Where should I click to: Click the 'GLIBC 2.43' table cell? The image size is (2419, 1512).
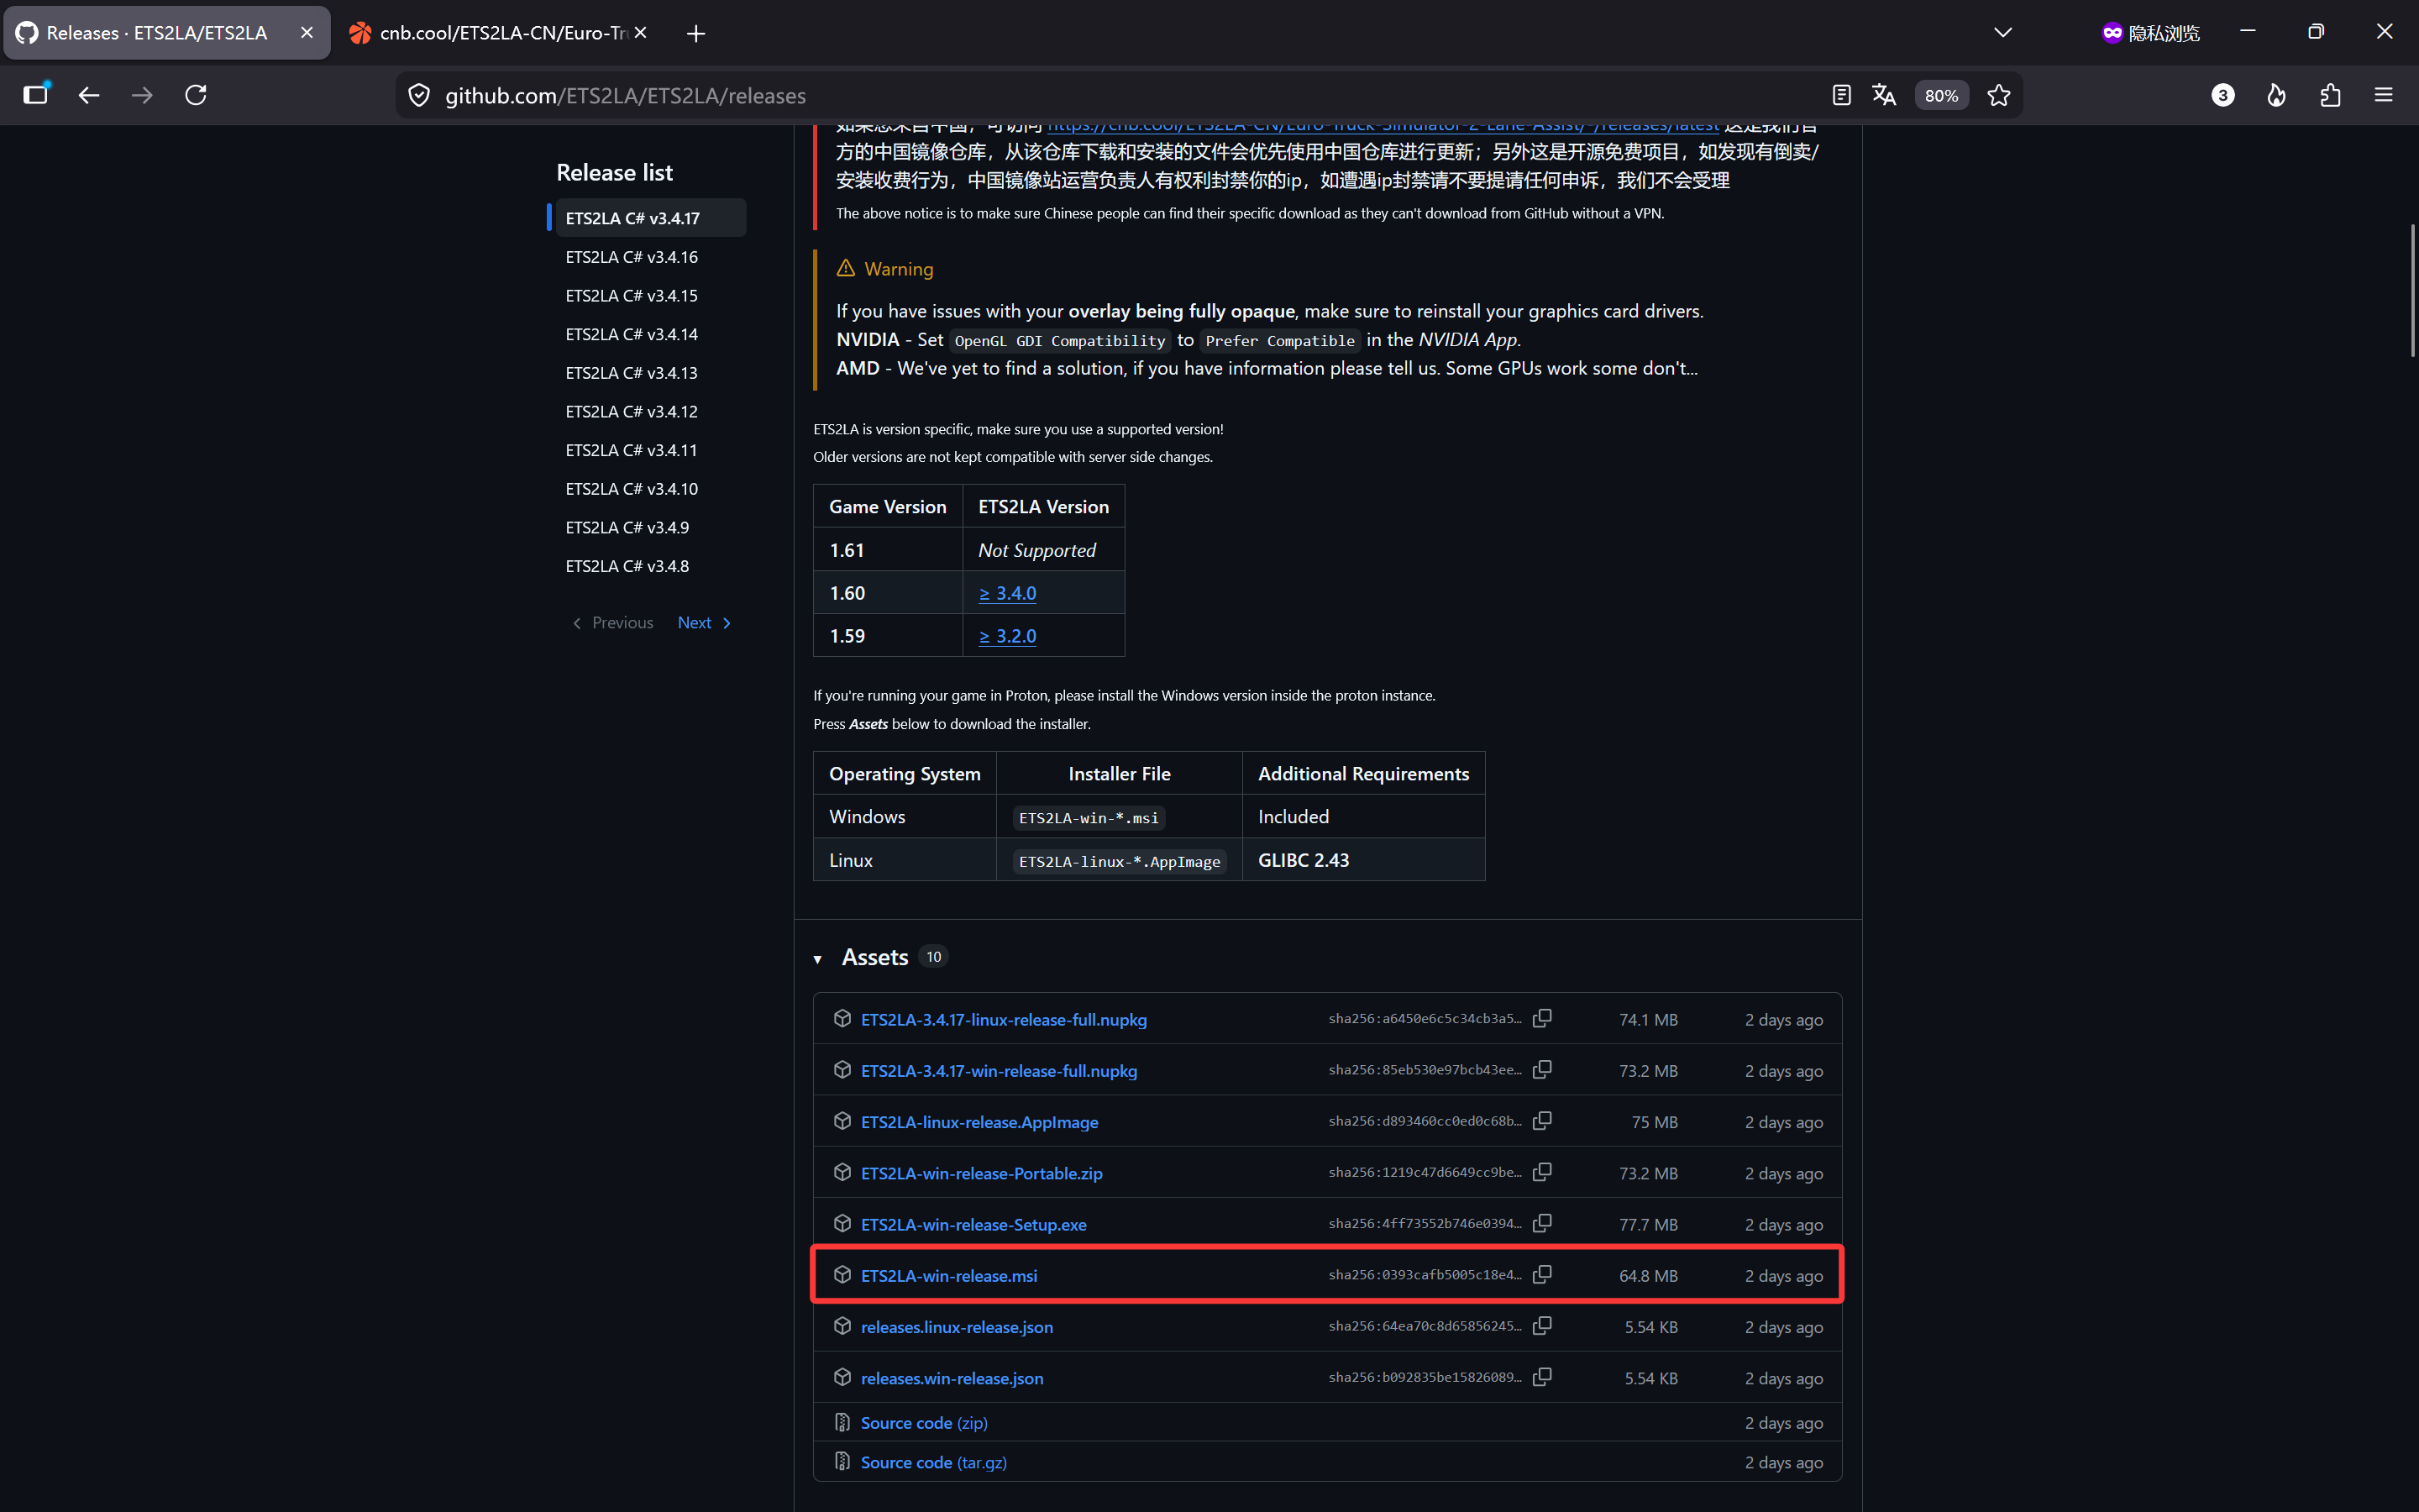coord(1363,860)
